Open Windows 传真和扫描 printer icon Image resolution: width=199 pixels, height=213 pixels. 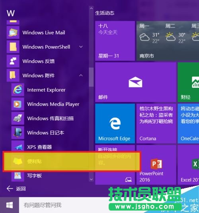click(x=18, y=118)
